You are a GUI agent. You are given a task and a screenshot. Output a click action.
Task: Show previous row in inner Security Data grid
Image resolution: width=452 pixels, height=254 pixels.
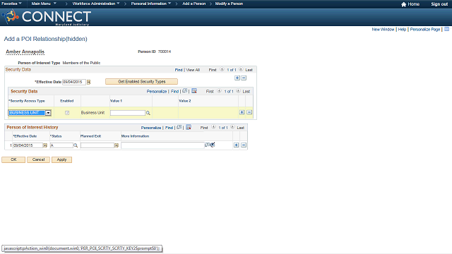tap(219, 91)
